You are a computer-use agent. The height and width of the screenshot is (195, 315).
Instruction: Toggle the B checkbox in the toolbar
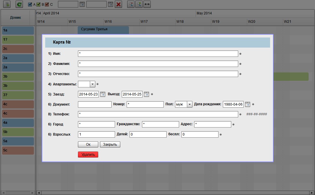pos(38,4)
